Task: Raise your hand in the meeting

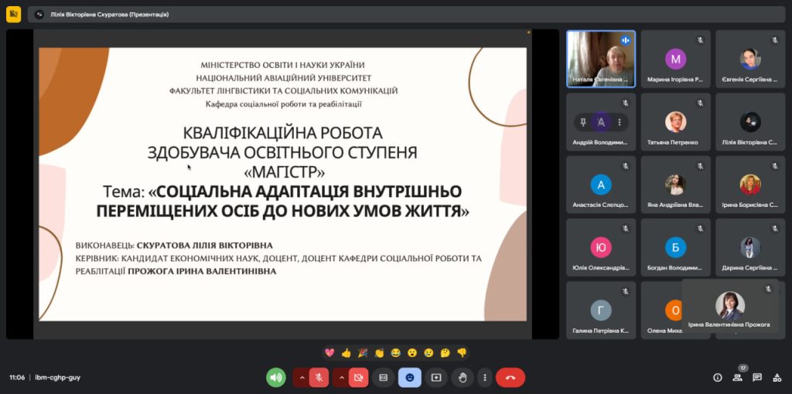Action: click(463, 377)
